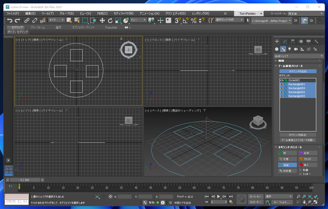This screenshot has height=209, width=328.
Task: Click ブール演算エクスプローラを開く button
Action: point(298,140)
